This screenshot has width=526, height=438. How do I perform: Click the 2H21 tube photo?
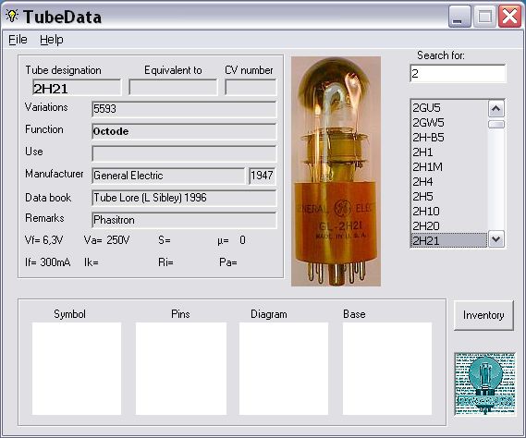336,171
